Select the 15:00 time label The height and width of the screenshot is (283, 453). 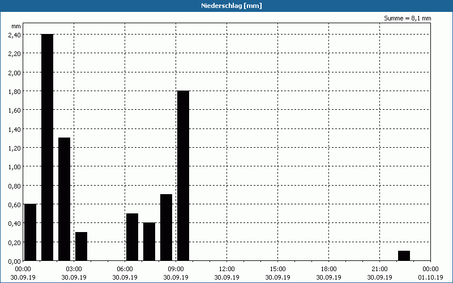point(278,269)
